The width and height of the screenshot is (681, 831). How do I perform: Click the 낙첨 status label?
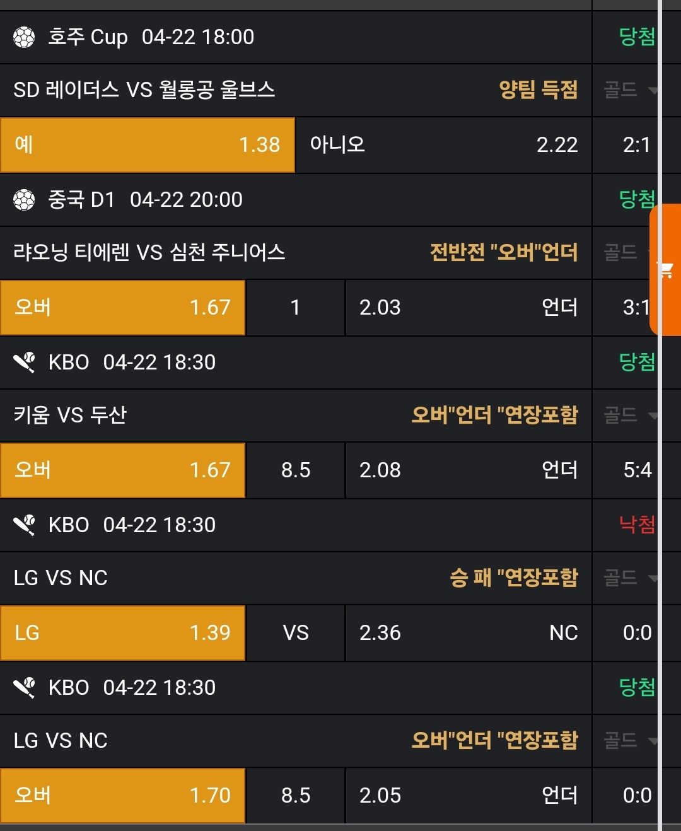click(637, 525)
